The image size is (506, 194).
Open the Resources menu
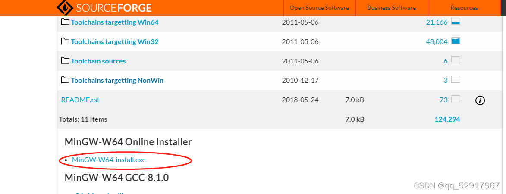[x=464, y=8]
